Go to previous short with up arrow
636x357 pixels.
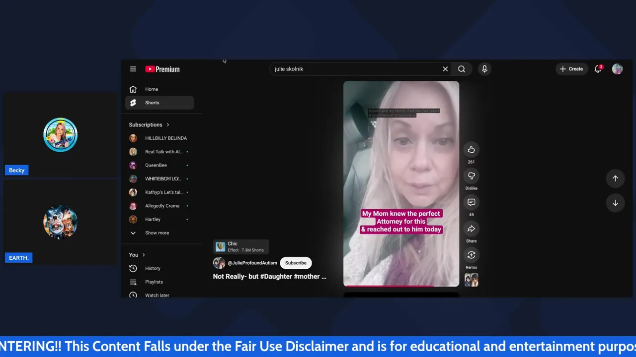point(615,178)
